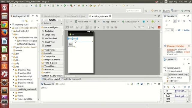Click the Quick Access search field
Screen dimensions: 192x108
click(133, 10)
